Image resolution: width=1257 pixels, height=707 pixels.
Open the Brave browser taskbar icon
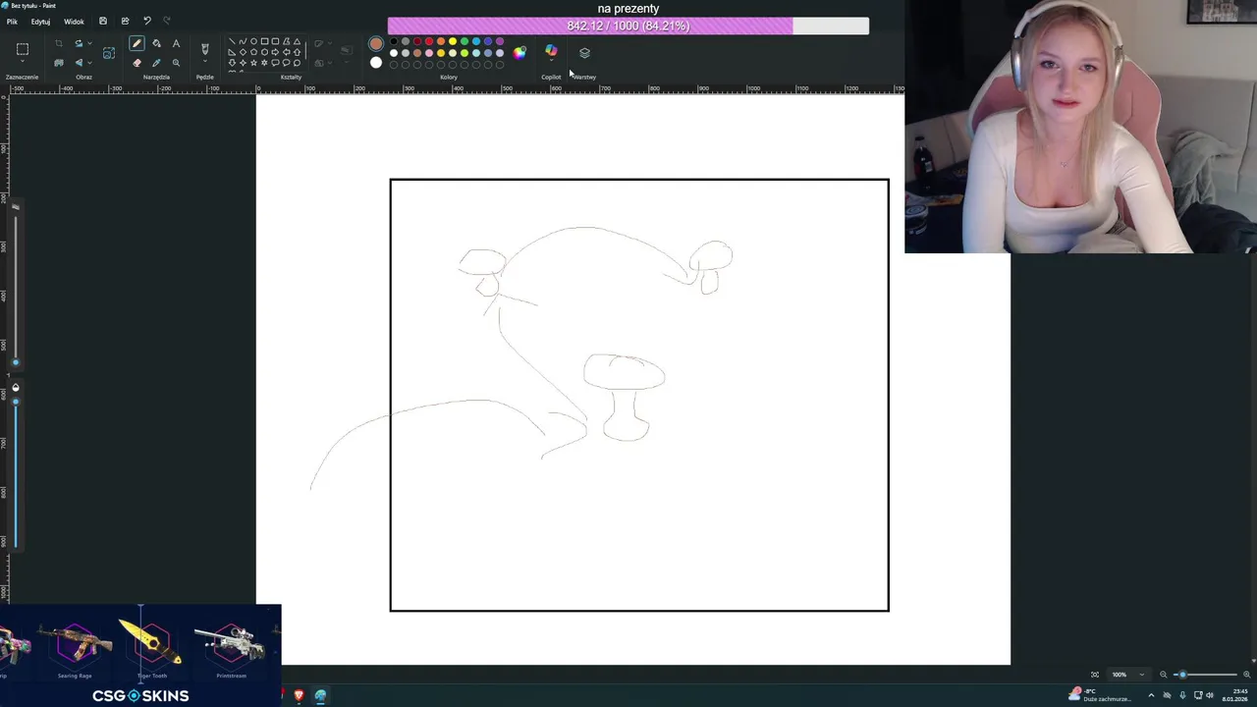299,695
